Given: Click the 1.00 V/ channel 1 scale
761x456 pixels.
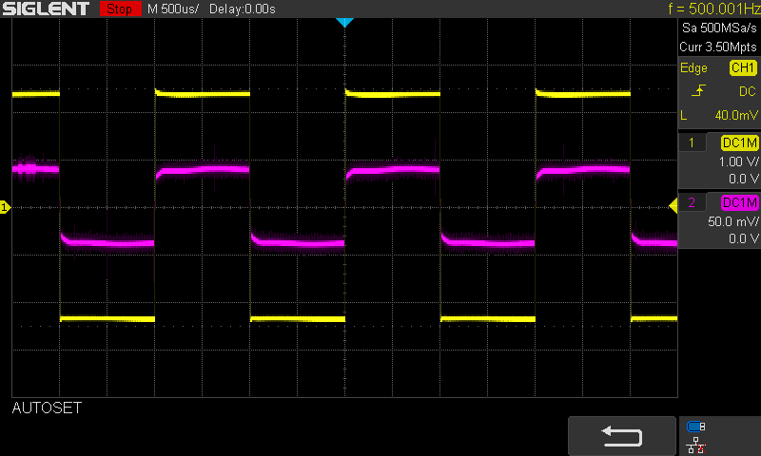Looking at the screenshot, I should tap(738, 161).
